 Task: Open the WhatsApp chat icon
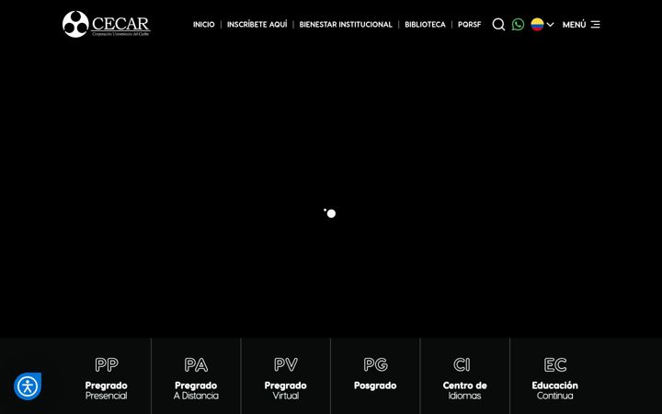pyautogui.click(x=518, y=25)
